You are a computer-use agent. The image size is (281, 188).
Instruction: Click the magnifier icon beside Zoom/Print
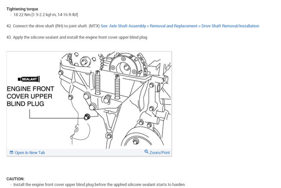tap(147, 152)
